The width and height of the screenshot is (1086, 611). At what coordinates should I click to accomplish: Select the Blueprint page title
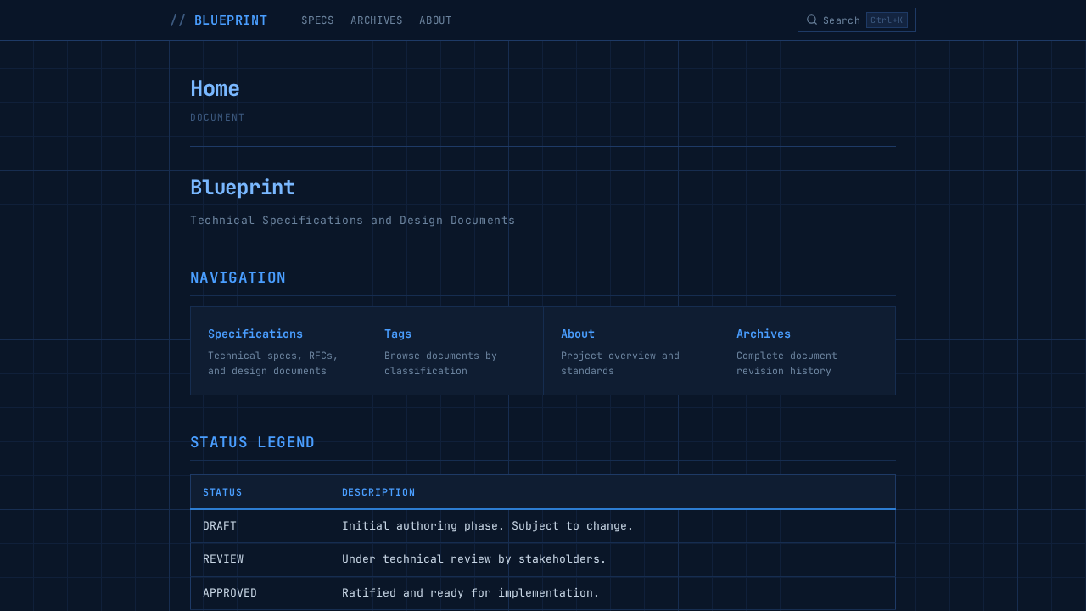[x=243, y=187]
